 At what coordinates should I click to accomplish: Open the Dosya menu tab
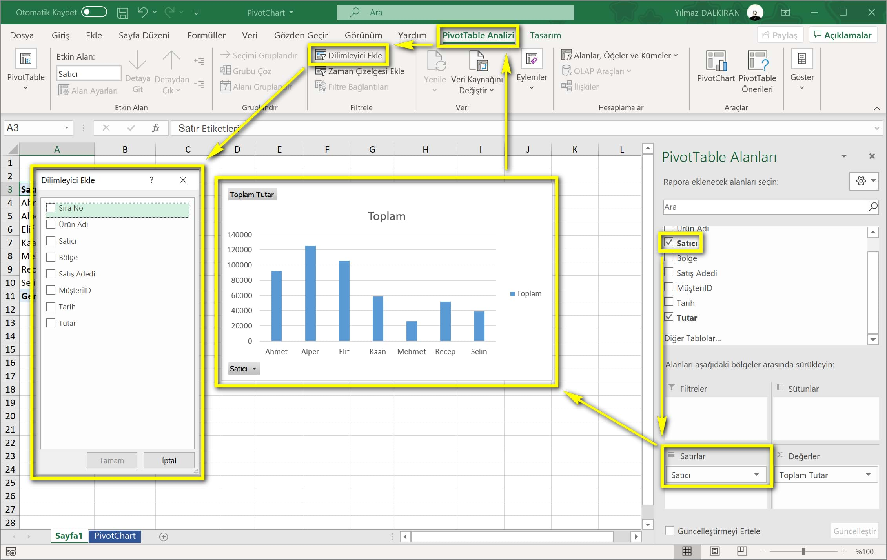tap(22, 35)
